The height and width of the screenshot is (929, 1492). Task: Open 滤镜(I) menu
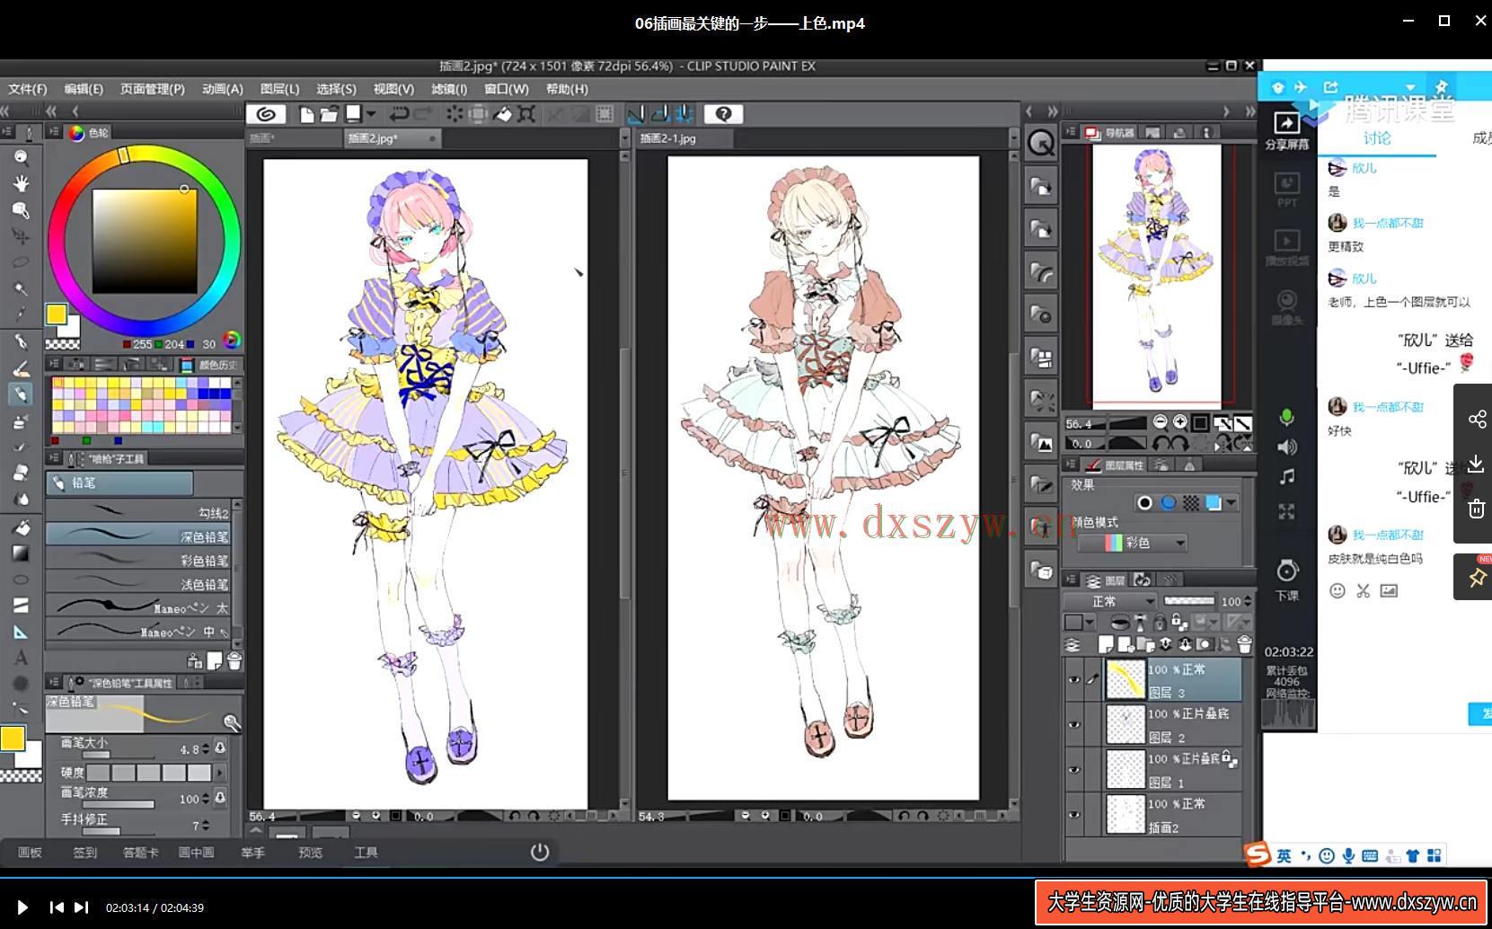tap(449, 89)
